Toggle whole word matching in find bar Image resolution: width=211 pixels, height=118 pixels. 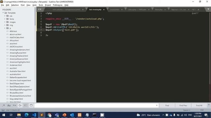[15, 106]
